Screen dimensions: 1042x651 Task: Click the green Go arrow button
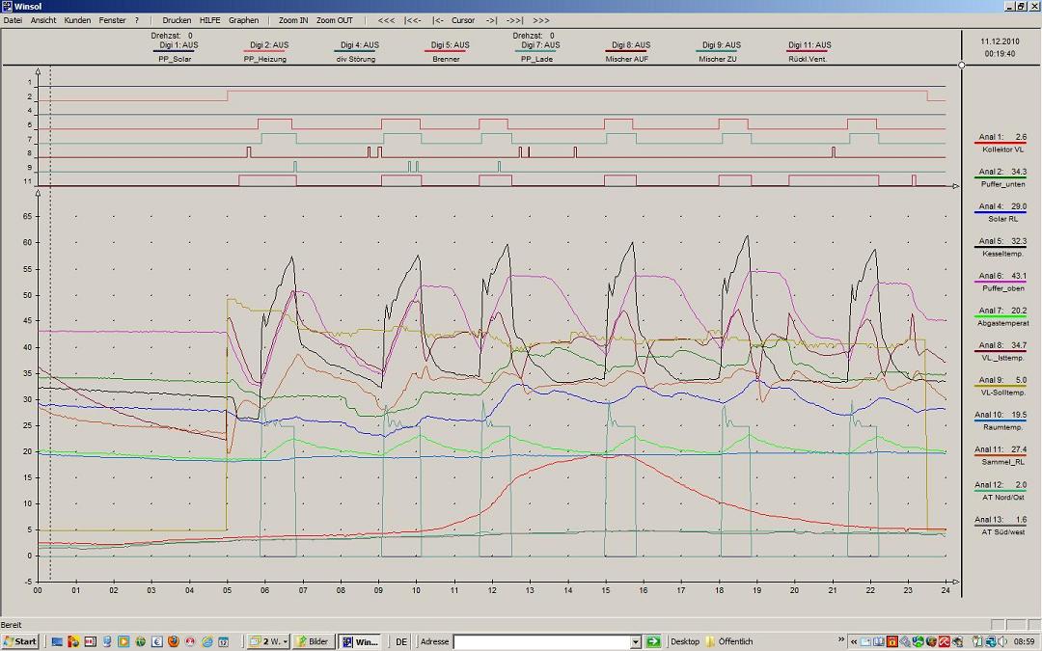coord(653,641)
